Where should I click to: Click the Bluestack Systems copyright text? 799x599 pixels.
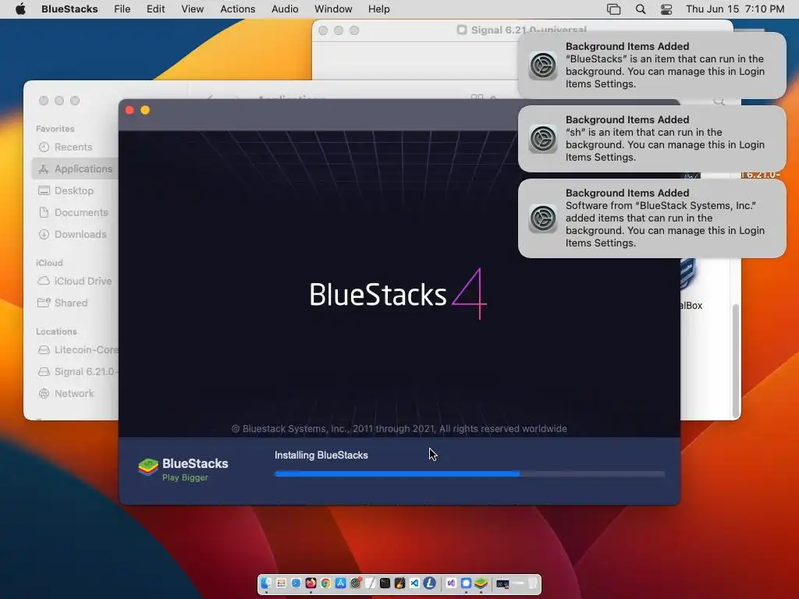click(399, 429)
